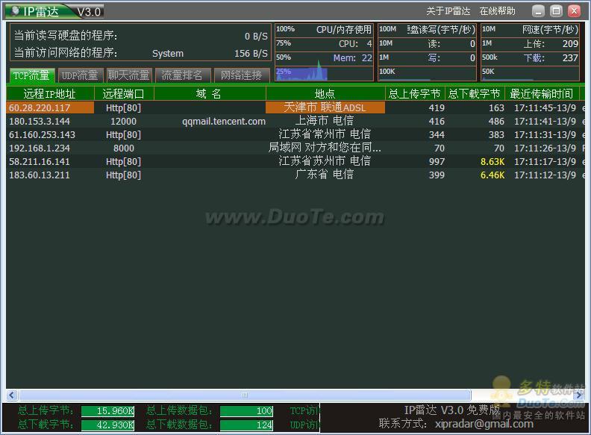Sort by 远程IP地址 column header

point(49,94)
